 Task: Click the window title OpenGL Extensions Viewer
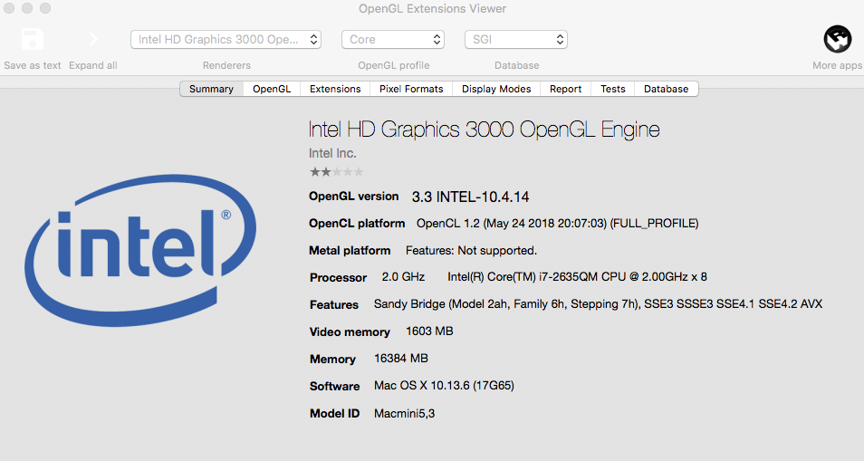coord(433,9)
